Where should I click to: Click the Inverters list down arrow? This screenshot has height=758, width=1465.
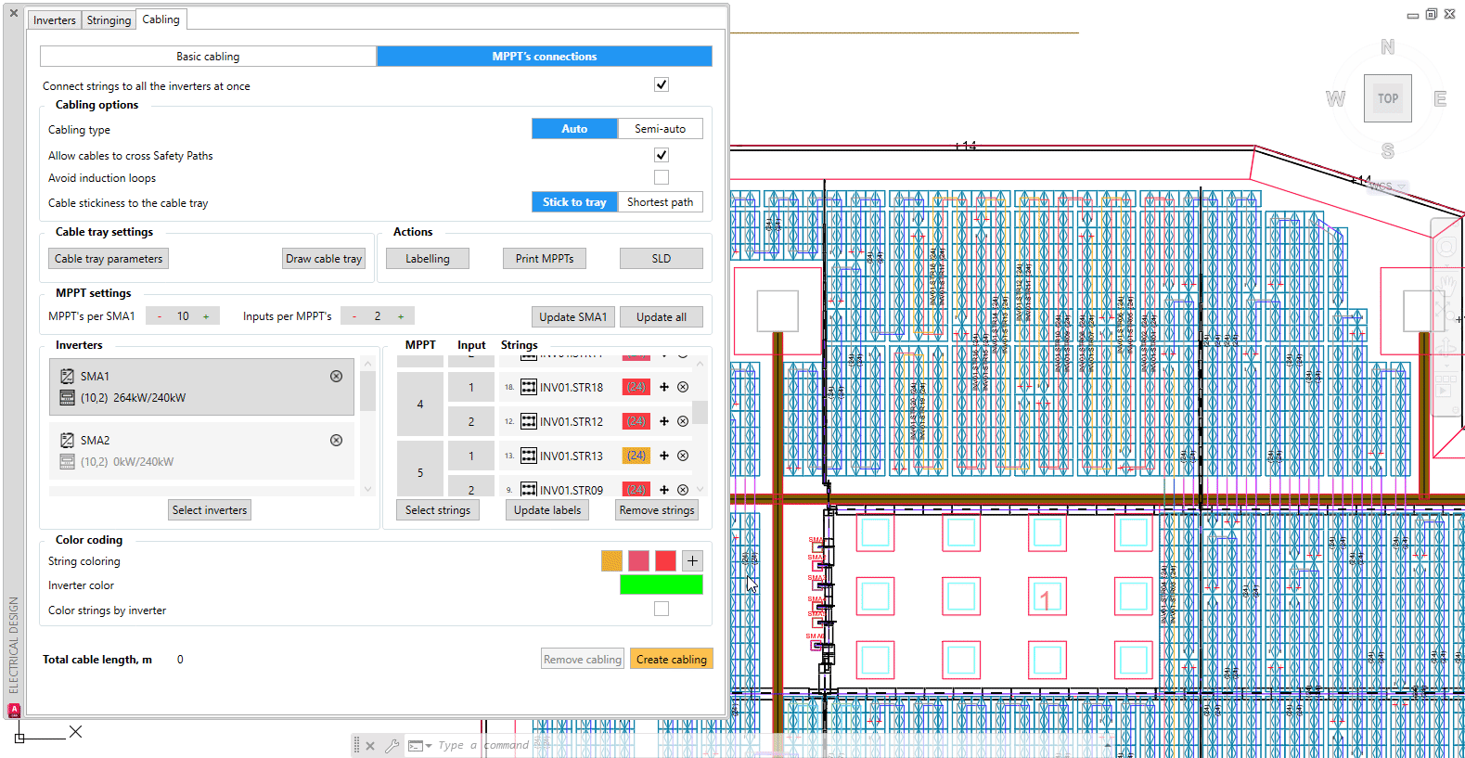tap(367, 489)
